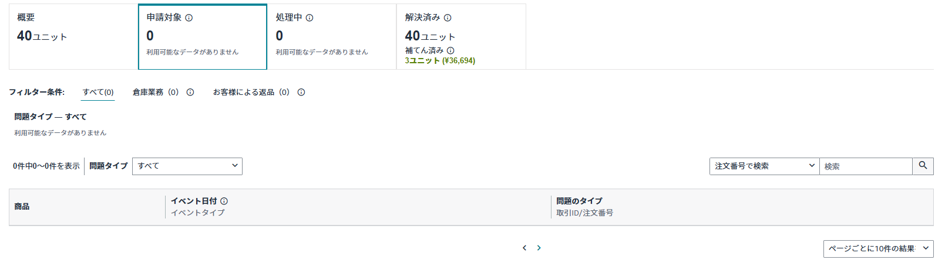Click the magnifying glass search button
This screenshot has width=945, height=263.
coord(923,166)
